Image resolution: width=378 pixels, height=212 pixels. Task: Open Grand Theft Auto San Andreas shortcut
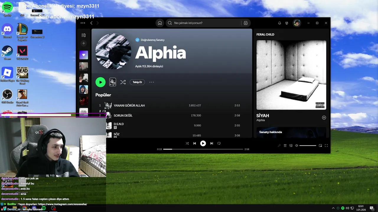[x=22, y=97]
